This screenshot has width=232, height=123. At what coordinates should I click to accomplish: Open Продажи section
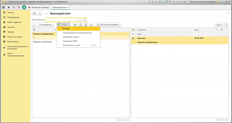pos(11,27)
